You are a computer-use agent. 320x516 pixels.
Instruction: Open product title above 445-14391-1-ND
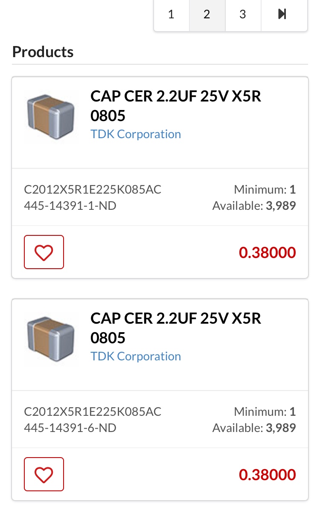tap(175, 106)
